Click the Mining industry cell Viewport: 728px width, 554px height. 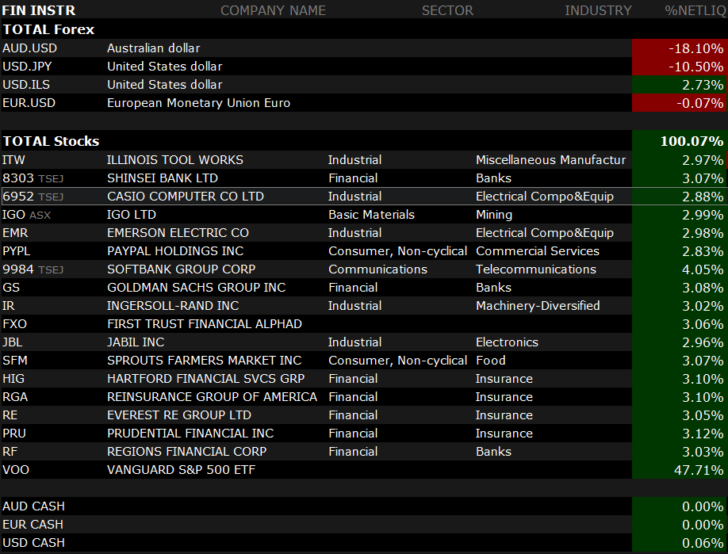click(494, 214)
